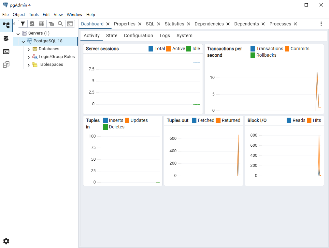Launch Query Tool from the explorer toolbar
This screenshot has height=248, width=329.
[x=32, y=24]
